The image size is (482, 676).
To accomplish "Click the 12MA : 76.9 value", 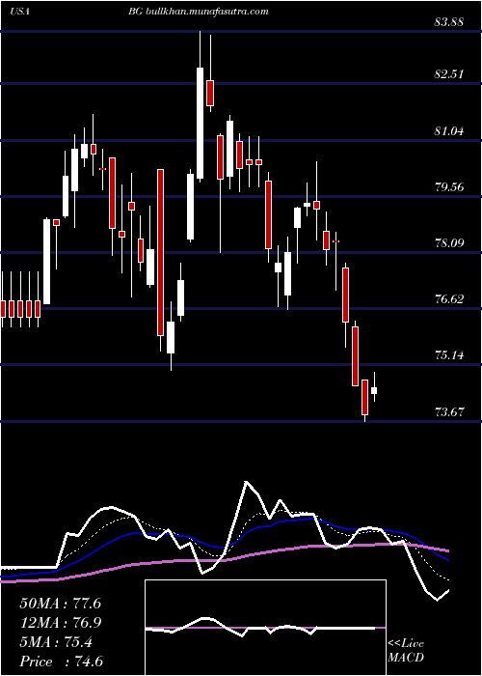I will click(60, 623).
